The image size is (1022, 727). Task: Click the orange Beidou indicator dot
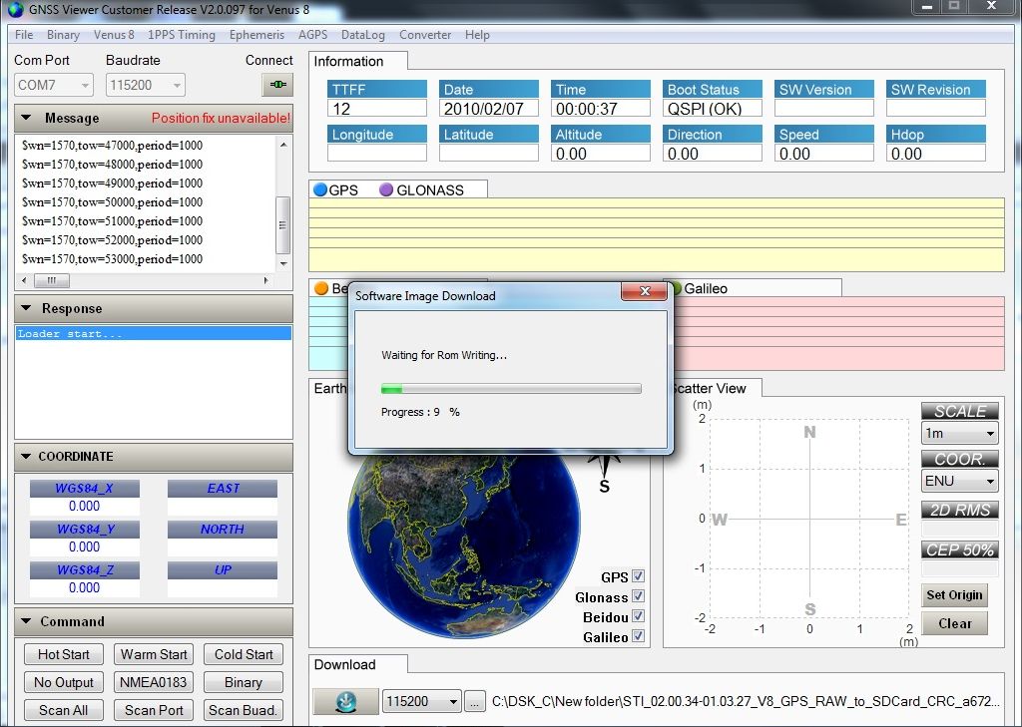coord(321,288)
